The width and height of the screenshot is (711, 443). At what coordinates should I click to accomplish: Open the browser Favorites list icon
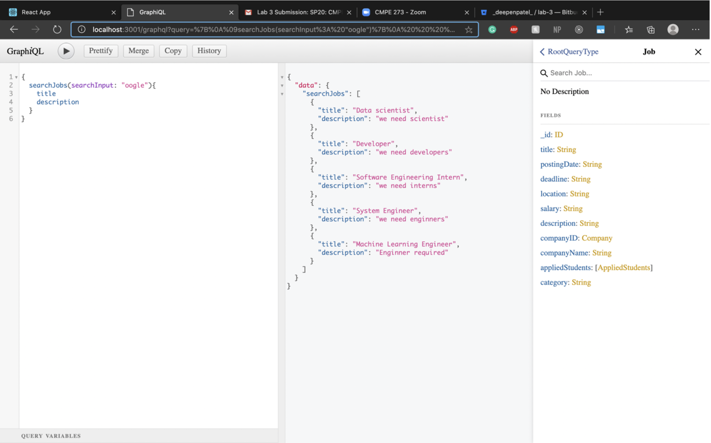click(629, 30)
